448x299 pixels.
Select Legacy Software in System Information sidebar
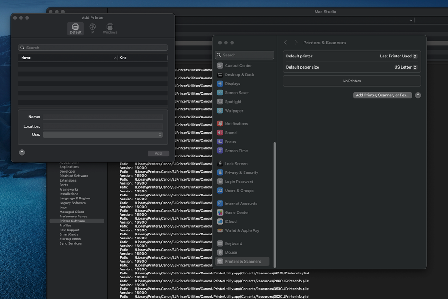point(73,203)
